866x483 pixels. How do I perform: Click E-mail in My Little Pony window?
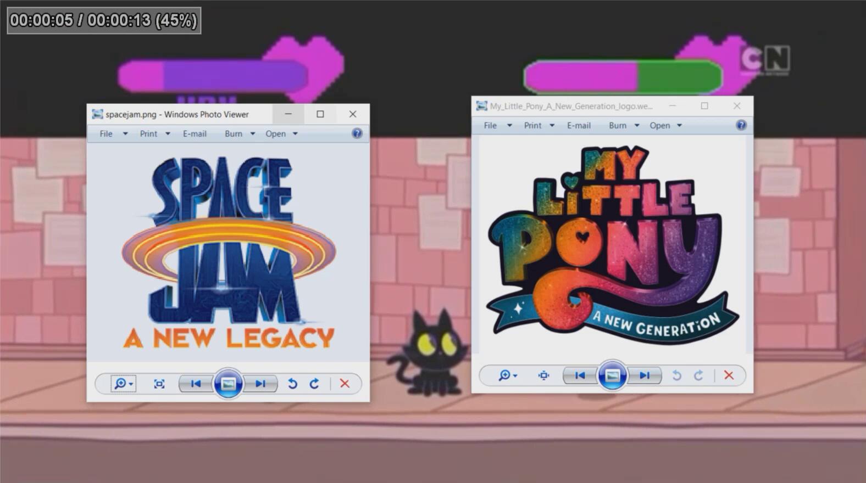[579, 125]
